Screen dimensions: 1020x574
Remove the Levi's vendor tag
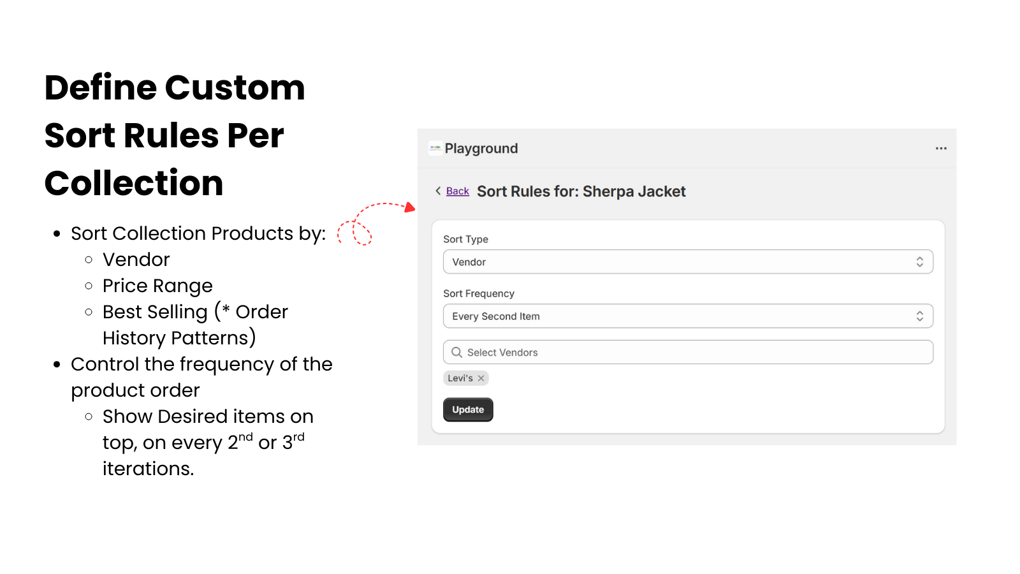pyautogui.click(x=481, y=378)
